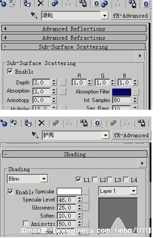Click the Specular Level spinner arrows
This screenshot has height=238, width=164.
[79, 200]
